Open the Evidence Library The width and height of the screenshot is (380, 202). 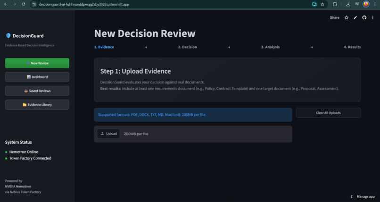click(37, 105)
